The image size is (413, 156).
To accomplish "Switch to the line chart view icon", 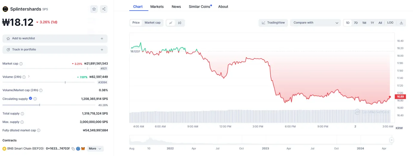I will pos(171,23).
